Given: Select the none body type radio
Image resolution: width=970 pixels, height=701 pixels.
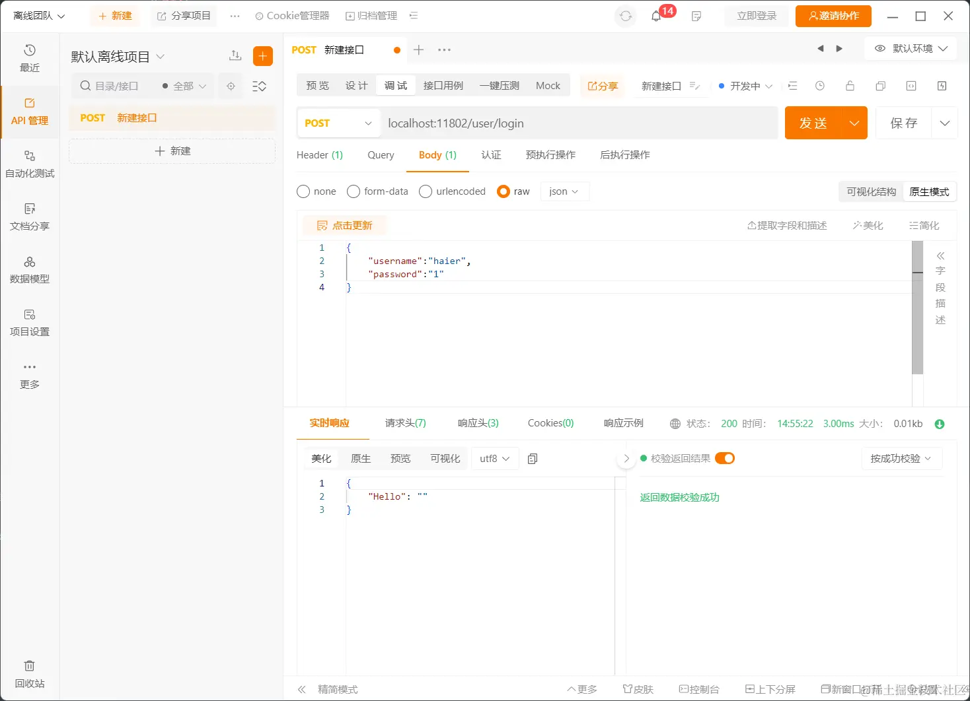Looking at the screenshot, I should coord(303,191).
